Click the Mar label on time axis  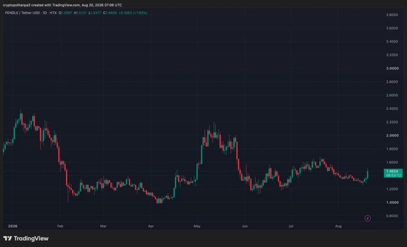(103, 226)
